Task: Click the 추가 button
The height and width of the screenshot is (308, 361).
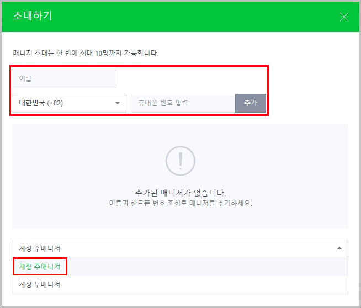Action: (x=251, y=103)
